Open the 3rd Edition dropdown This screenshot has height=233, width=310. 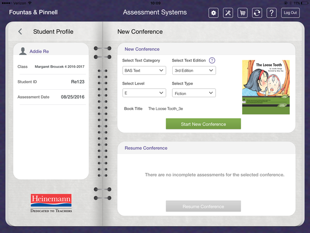click(194, 71)
